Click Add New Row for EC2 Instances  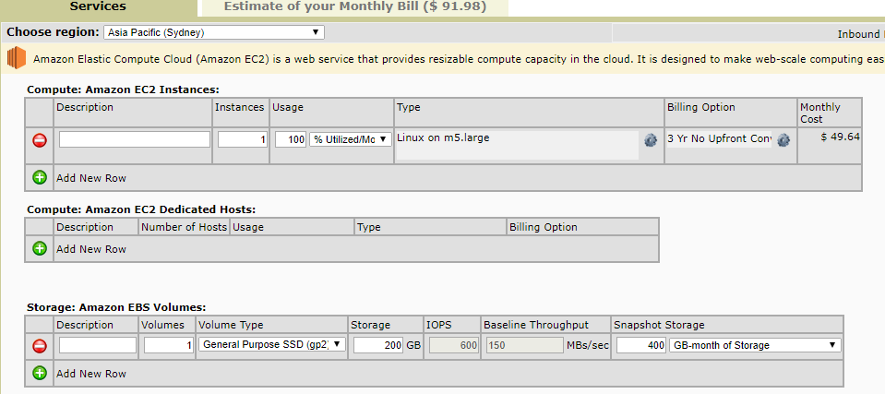90,178
